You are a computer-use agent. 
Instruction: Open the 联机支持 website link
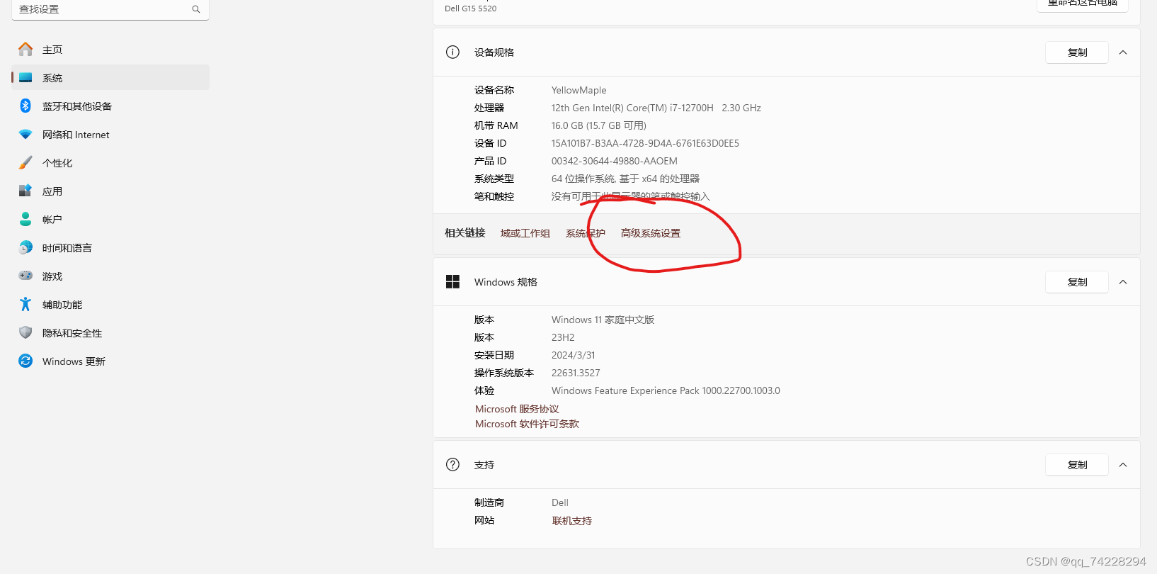coord(571,521)
